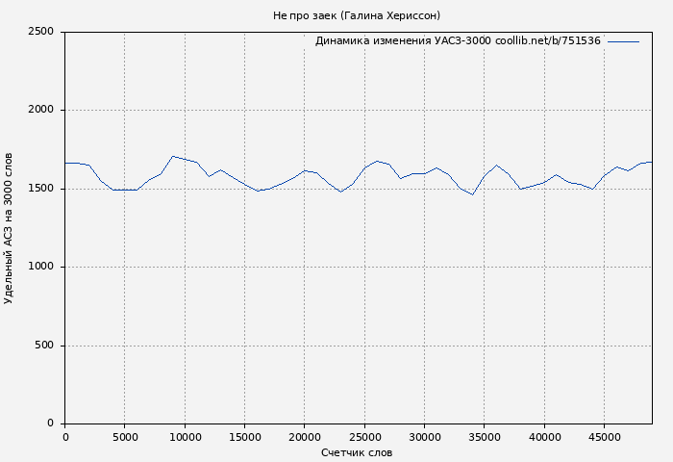Image resolution: width=673 pixels, height=462 pixels.
Task: Click the line's peak near 9000 words
Action: (173, 156)
